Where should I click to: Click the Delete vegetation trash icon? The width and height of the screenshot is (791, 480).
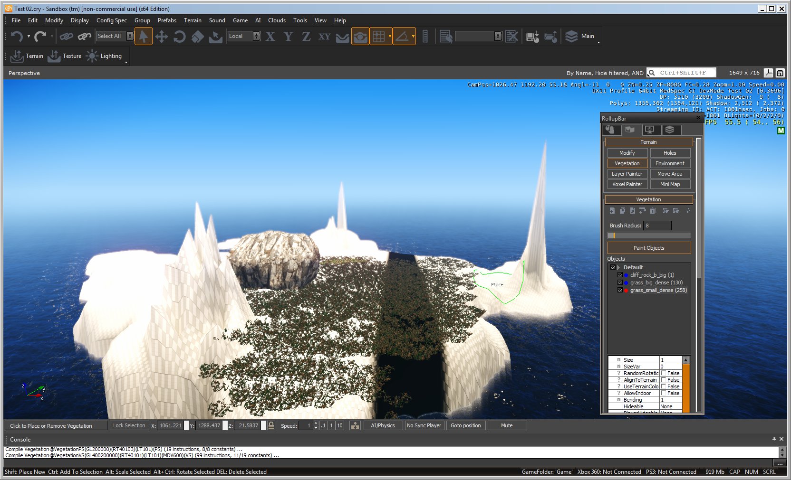coord(653,211)
